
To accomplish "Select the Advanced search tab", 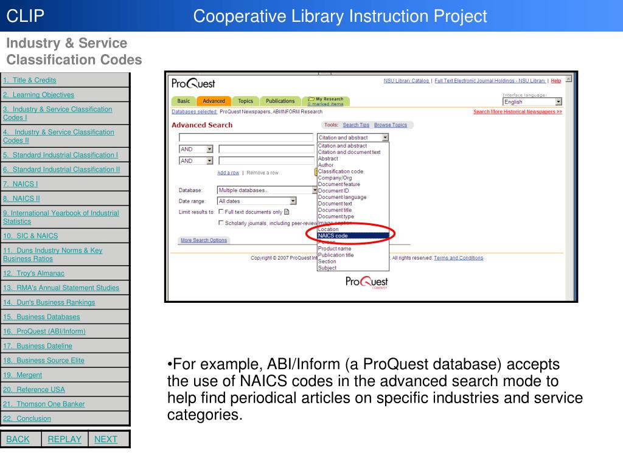I will coord(214,102).
